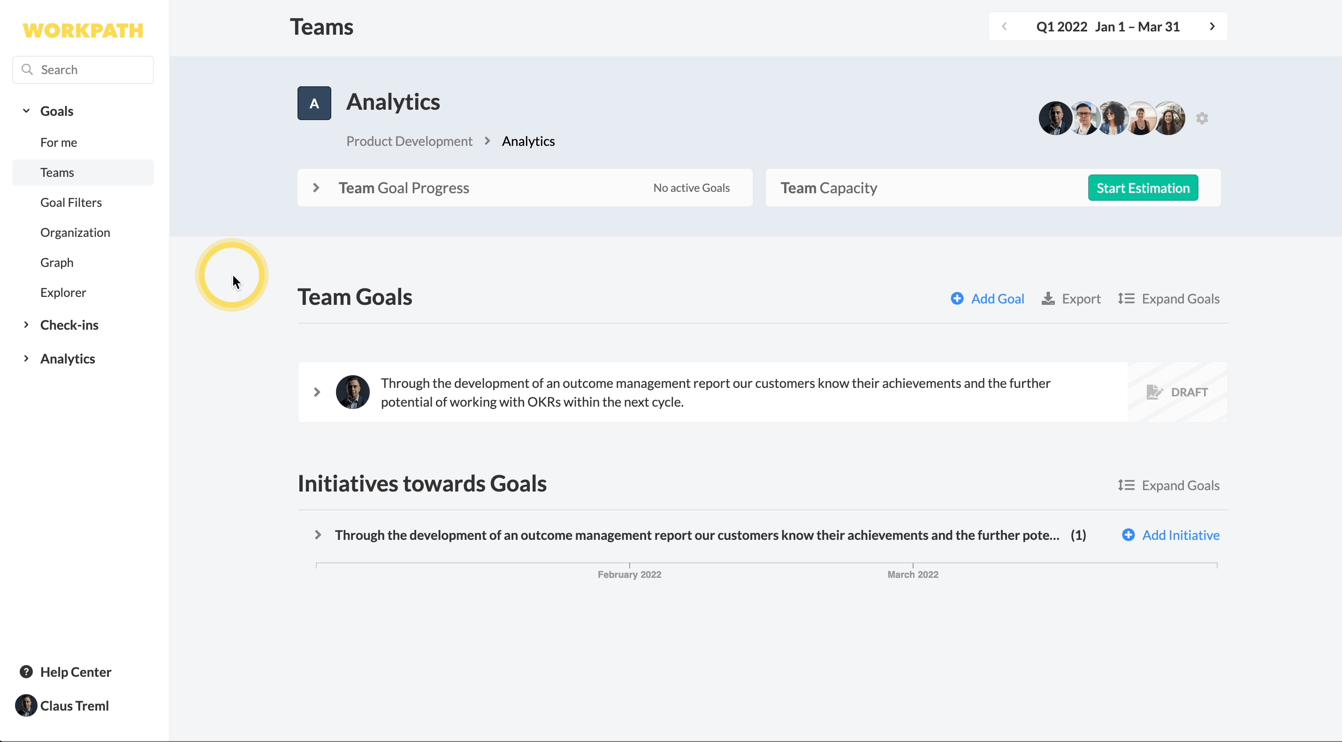Click the fifth team member avatar
Screen dimensions: 1342x742
[x=1169, y=118]
